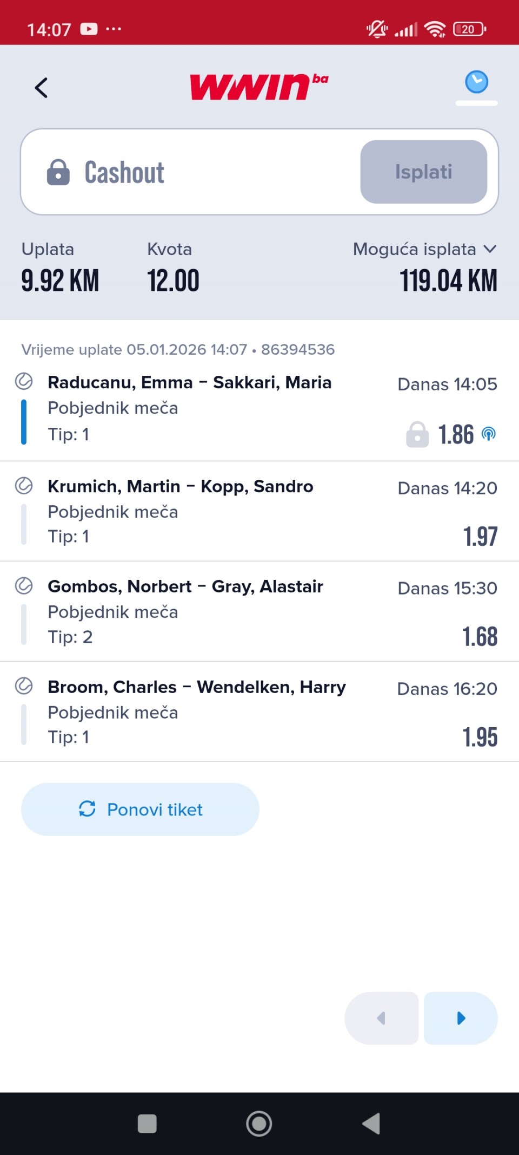The image size is (519, 1155).
Task: Tap live broadcast icon beside 1.86
Action: [x=489, y=434]
